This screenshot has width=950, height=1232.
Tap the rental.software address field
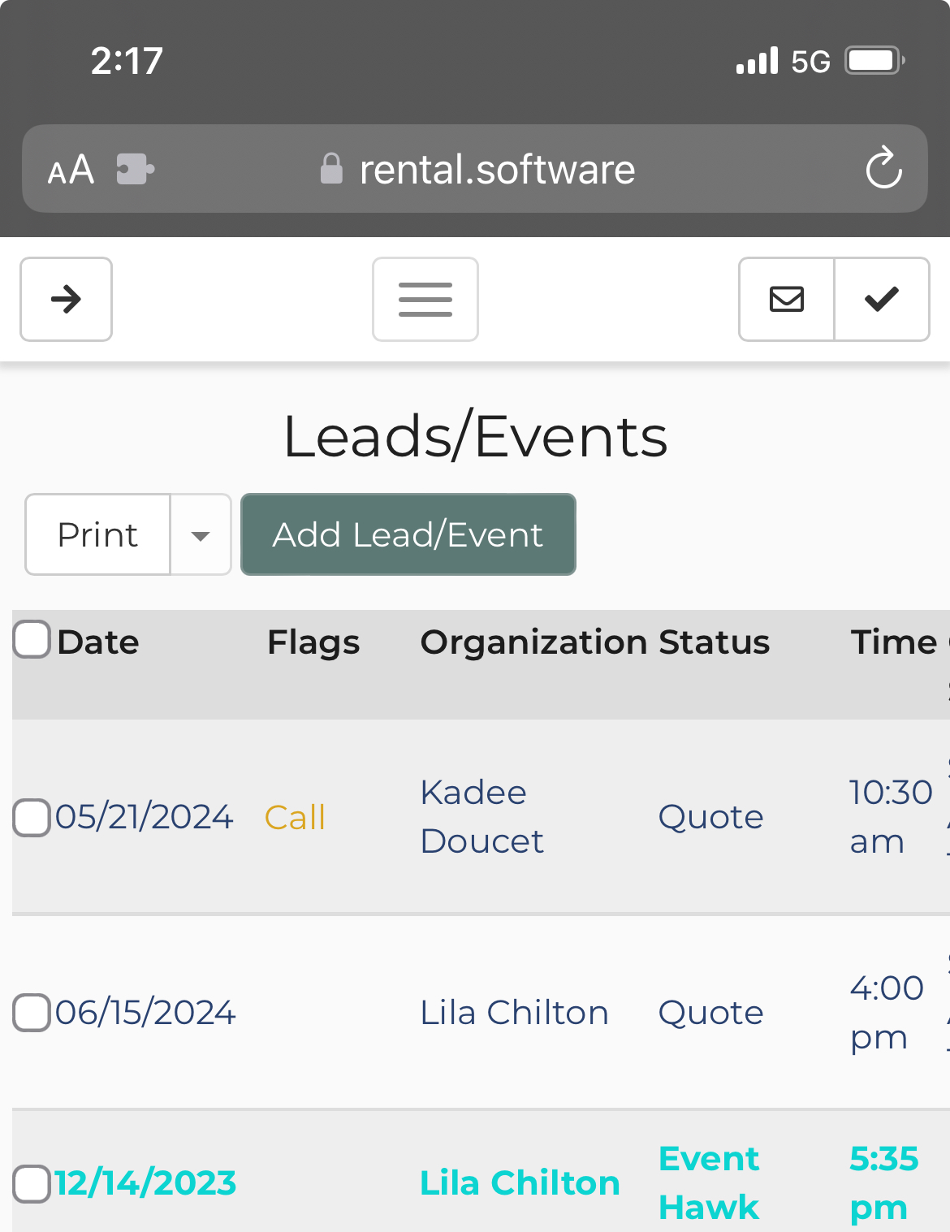point(497,170)
